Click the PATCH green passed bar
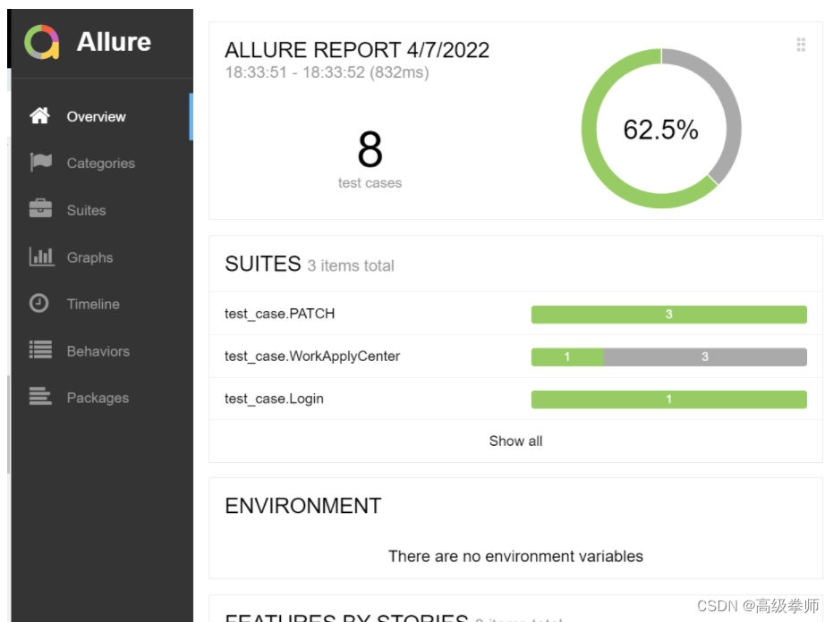Screen dimensions: 833x622 (x=669, y=315)
